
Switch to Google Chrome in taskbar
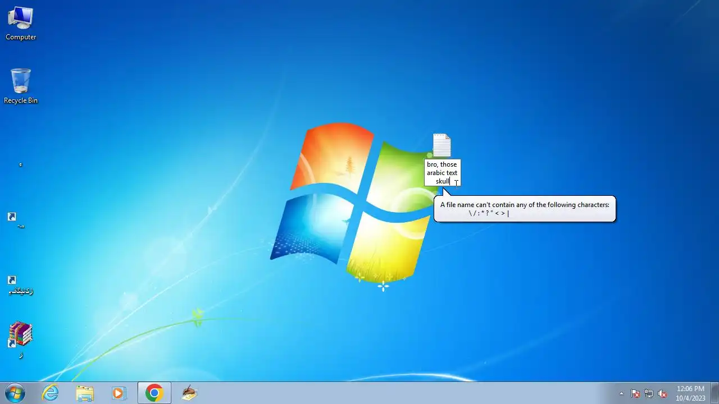tap(154, 393)
